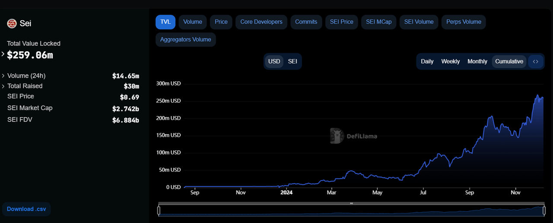The image size is (553, 223).
Task: Click the $30m total raised value
Action: pos(131,86)
